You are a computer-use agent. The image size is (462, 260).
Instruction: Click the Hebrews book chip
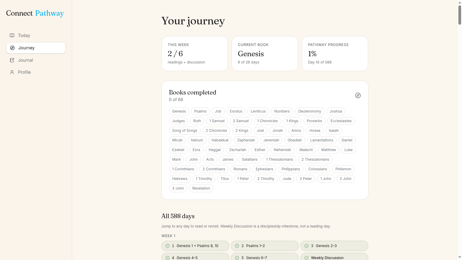[x=180, y=179]
